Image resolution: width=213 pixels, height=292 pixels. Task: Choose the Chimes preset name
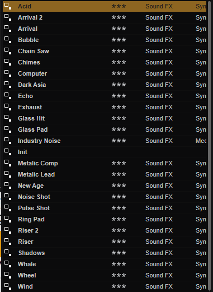pos(29,62)
